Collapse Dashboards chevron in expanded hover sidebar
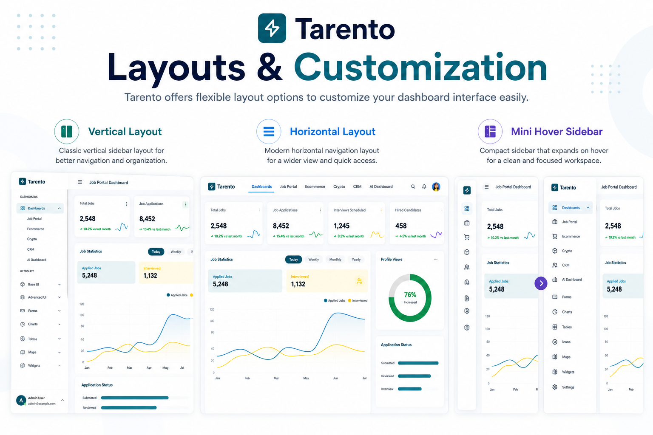 click(x=588, y=208)
